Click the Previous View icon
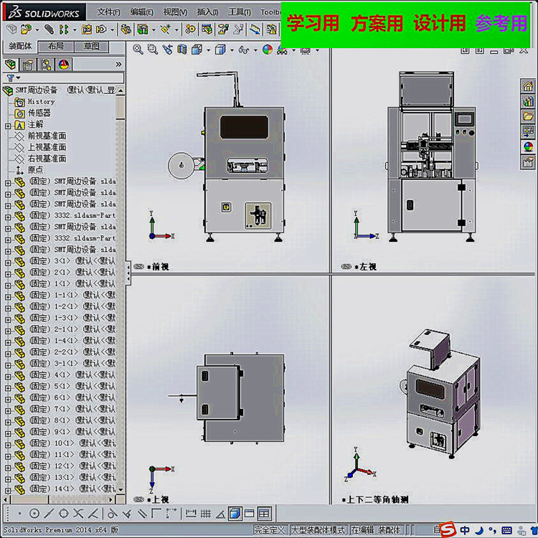Screen dimensions: 538x538 [x=167, y=49]
